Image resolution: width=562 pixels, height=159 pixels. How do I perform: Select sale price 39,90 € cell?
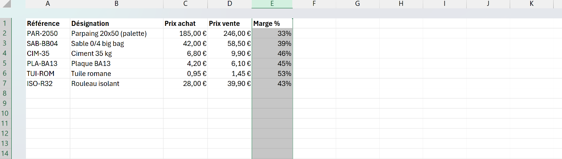coord(230,83)
